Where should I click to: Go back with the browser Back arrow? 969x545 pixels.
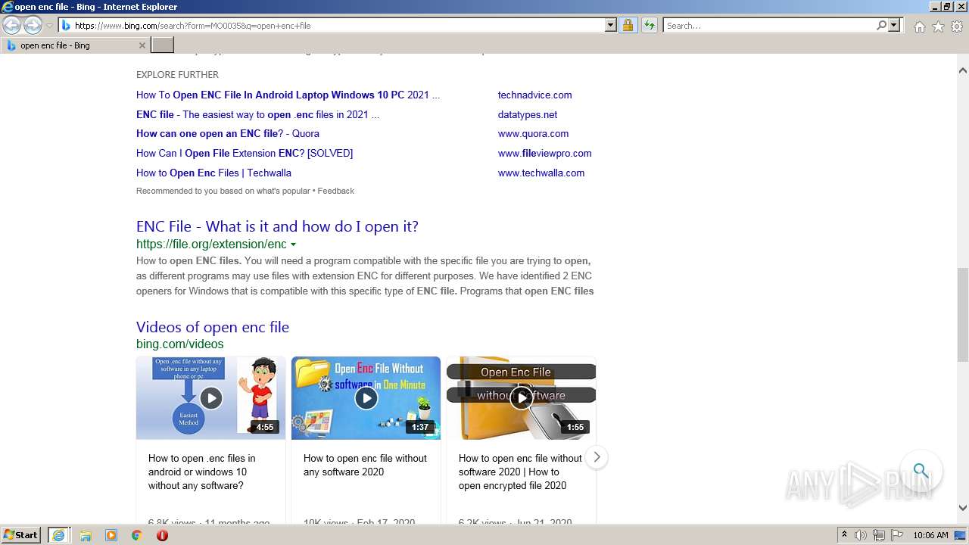pyautogui.click(x=12, y=26)
